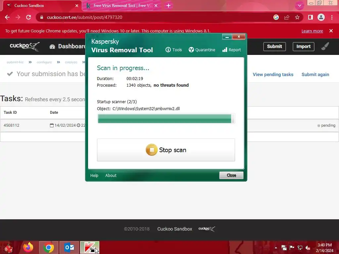The height and width of the screenshot is (254, 339).
Task: Click submit file breadcrumb step
Action: (x=15, y=62)
